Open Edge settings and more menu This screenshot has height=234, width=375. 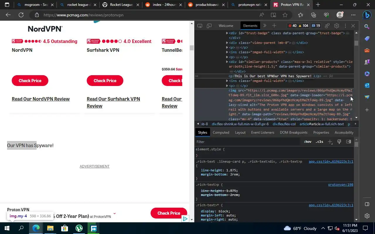coord(353,15)
